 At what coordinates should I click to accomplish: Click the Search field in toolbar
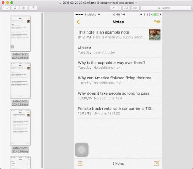(x=166, y=8)
